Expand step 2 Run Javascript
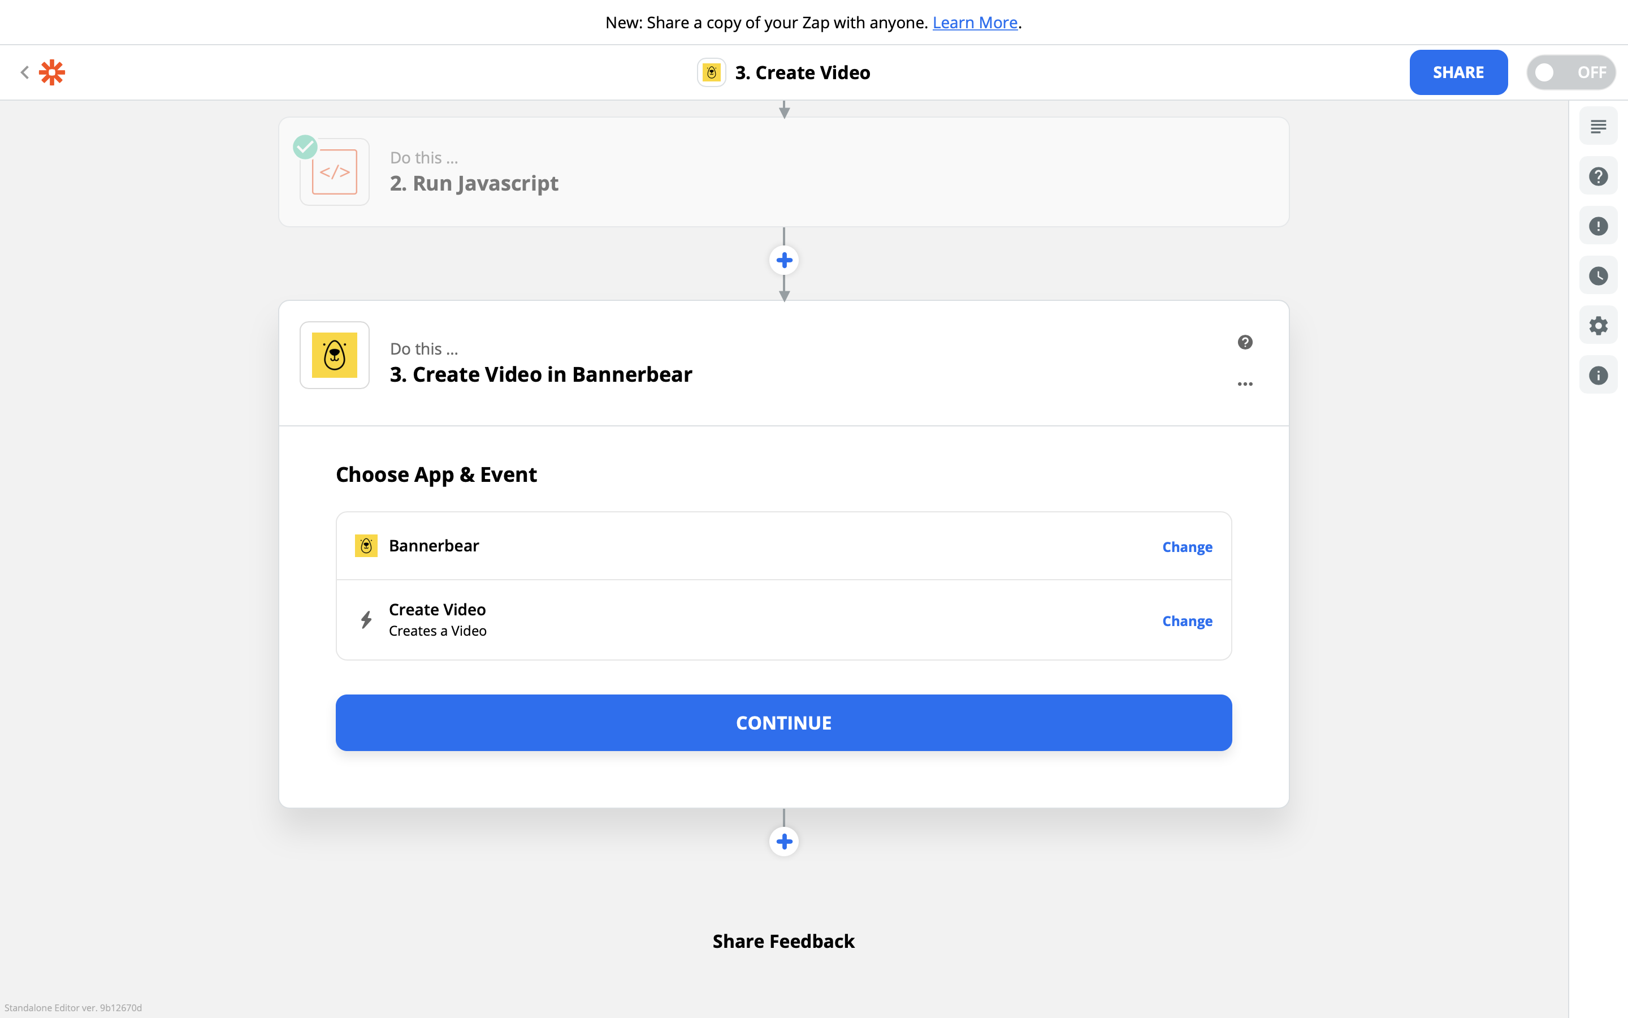 (x=783, y=172)
